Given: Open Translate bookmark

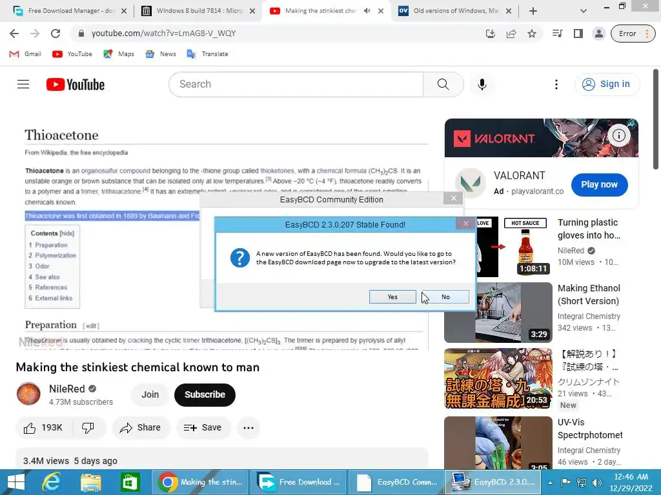Looking at the screenshot, I should [x=207, y=54].
